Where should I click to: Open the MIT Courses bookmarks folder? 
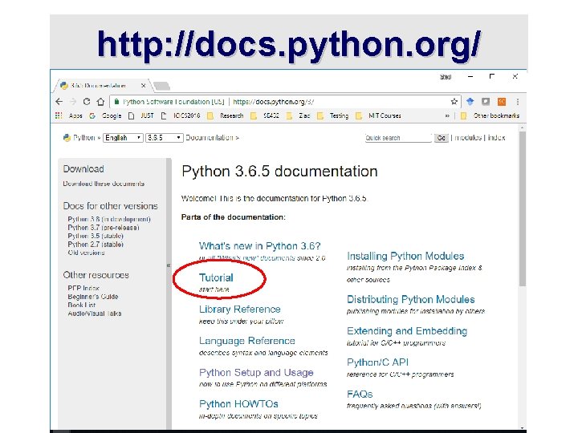click(378, 115)
